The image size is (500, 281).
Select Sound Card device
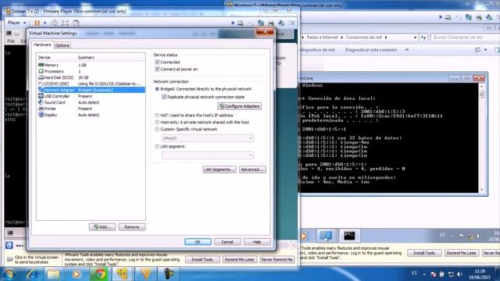click(x=91, y=102)
